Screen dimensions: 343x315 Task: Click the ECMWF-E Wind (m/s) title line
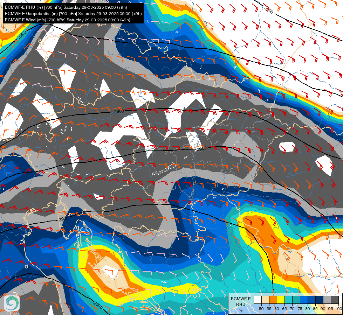tap(68, 20)
